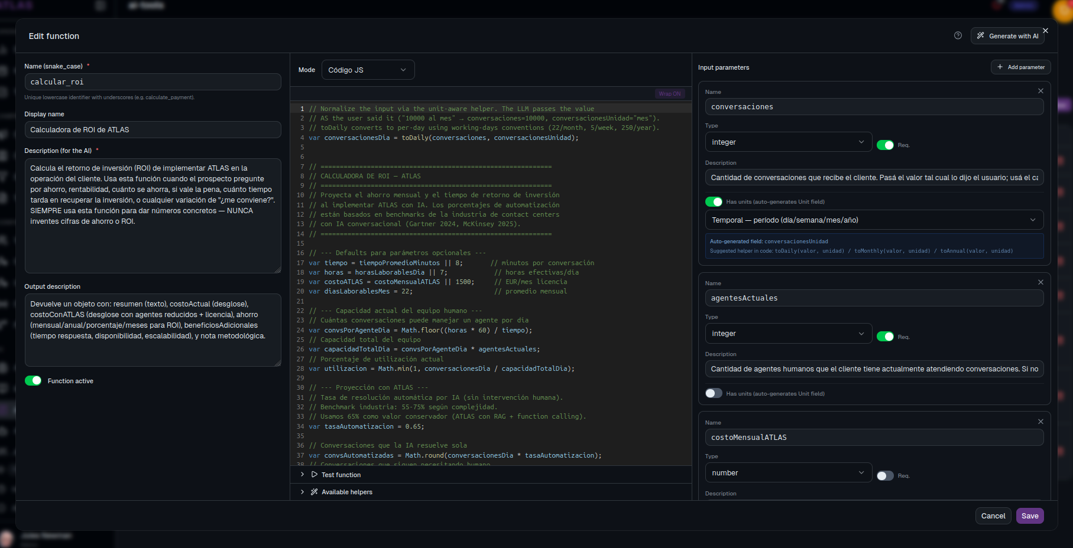Click code line 24 convsPorAgenteDia
The height and width of the screenshot is (548, 1073).
point(420,330)
